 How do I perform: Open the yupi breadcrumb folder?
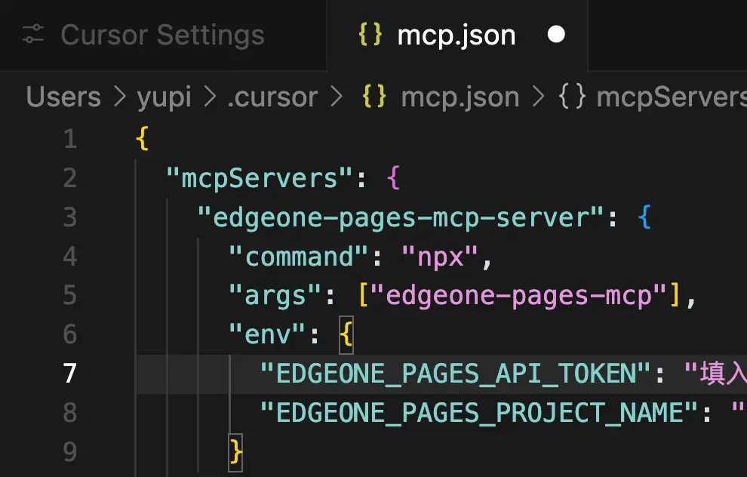click(164, 97)
